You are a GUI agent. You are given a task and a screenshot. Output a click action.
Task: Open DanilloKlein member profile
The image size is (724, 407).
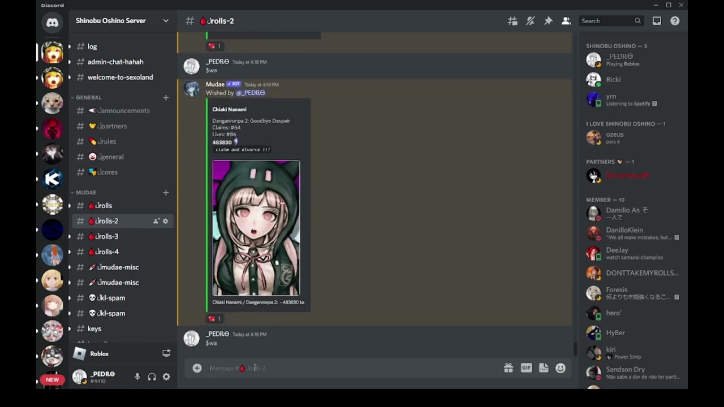(632, 233)
